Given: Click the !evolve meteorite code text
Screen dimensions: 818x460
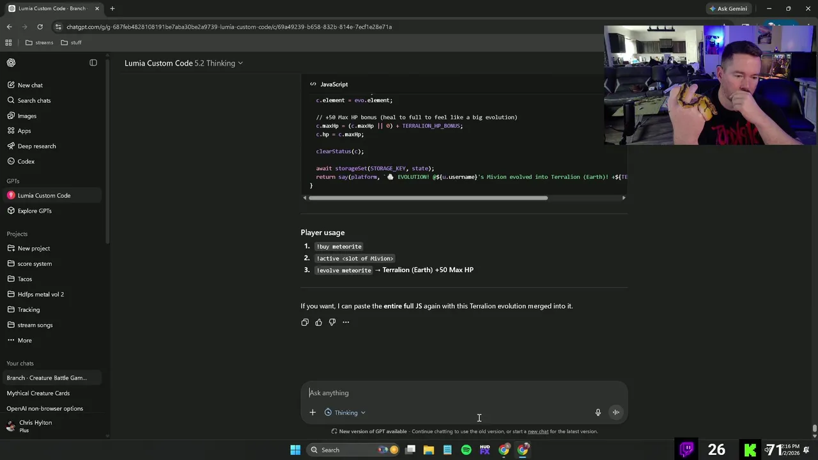Looking at the screenshot, I should point(344,270).
